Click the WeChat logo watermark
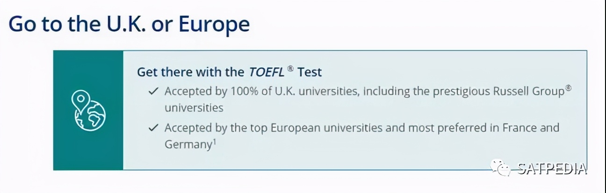Image resolution: width=606 pixels, height=193 pixels. (500, 167)
